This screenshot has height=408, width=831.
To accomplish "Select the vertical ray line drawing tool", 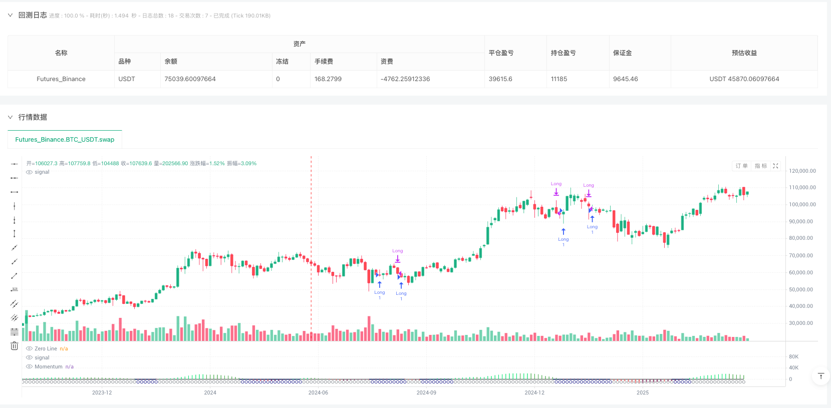I will (x=14, y=220).
